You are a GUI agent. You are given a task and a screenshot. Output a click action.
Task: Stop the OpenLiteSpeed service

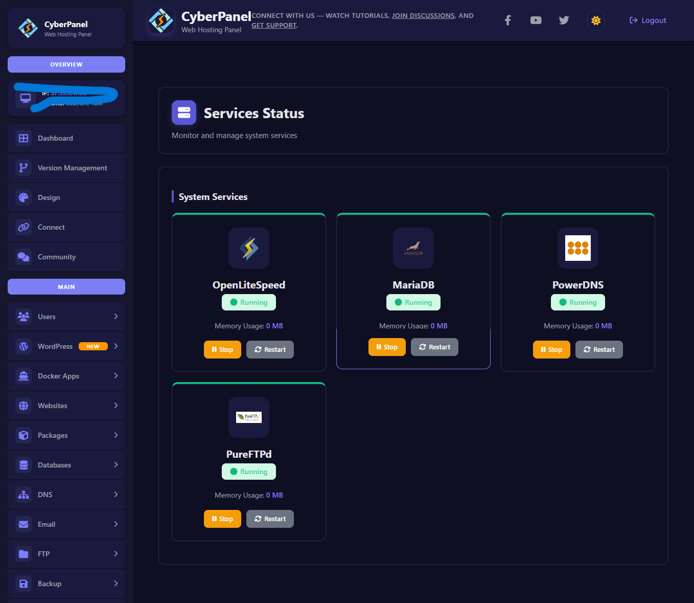(x=222, y=350)
